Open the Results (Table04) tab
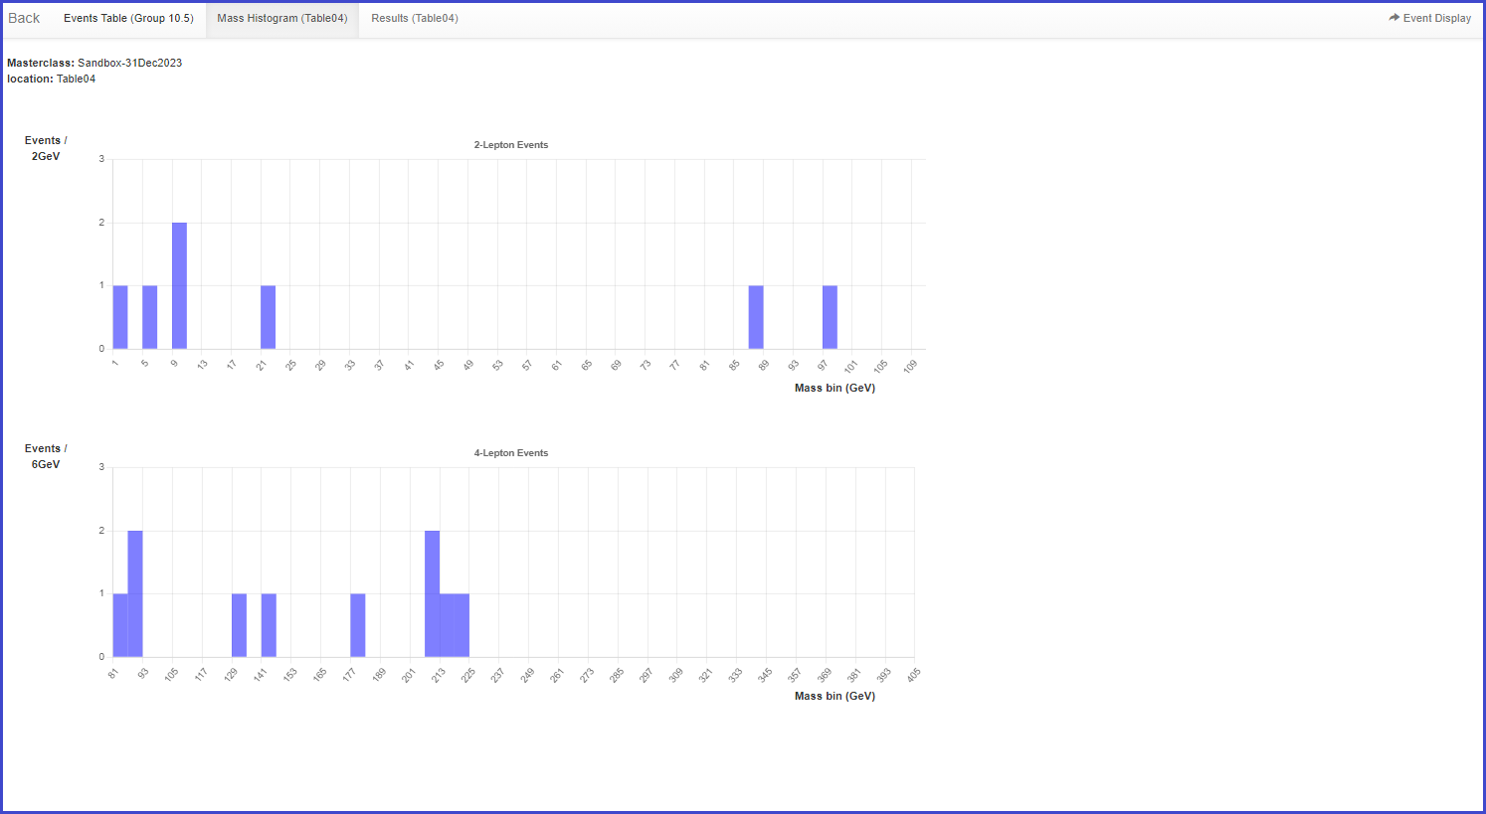The image size is (1486, 814). point(415,18)
